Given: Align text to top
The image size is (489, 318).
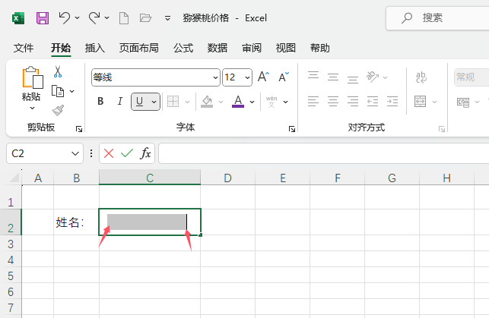Looking at the screenshot, I should pyautogui.click(x=313, y=76).
